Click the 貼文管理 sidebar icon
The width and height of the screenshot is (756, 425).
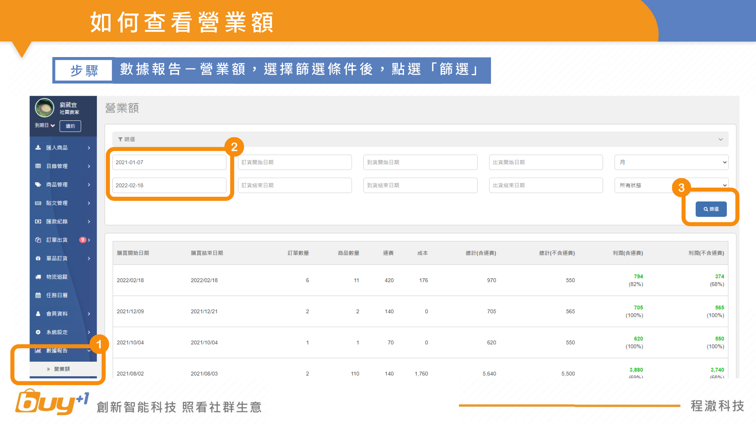click(38, 203)
